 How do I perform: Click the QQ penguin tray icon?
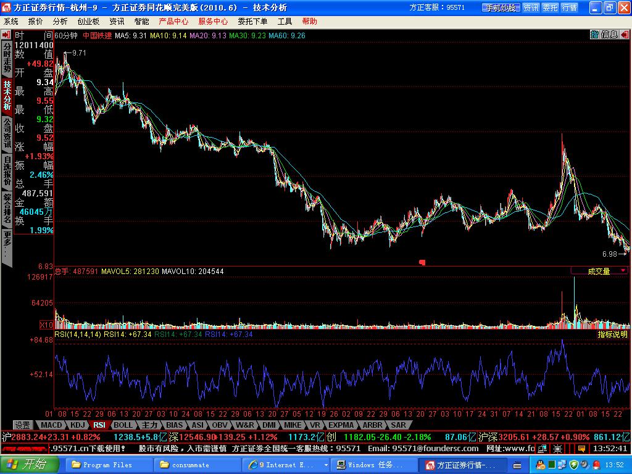coord(541,465)
